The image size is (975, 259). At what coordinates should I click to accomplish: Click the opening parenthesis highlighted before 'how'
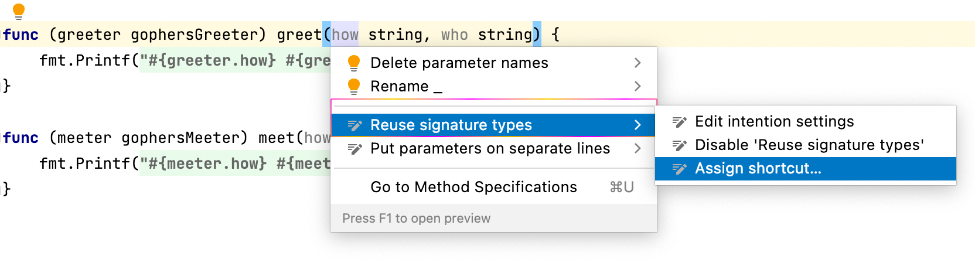coord(327,35)
